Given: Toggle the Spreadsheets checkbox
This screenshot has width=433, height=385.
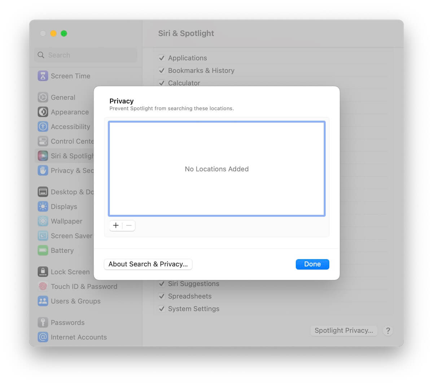Looking at the screenshot, I should click(162, 296).
